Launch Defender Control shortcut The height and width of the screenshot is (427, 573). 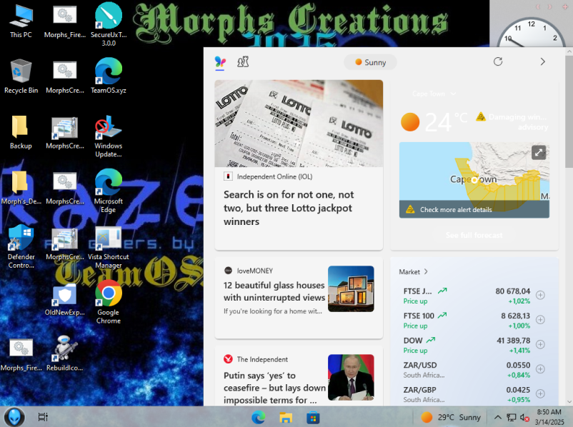point(21,247)
